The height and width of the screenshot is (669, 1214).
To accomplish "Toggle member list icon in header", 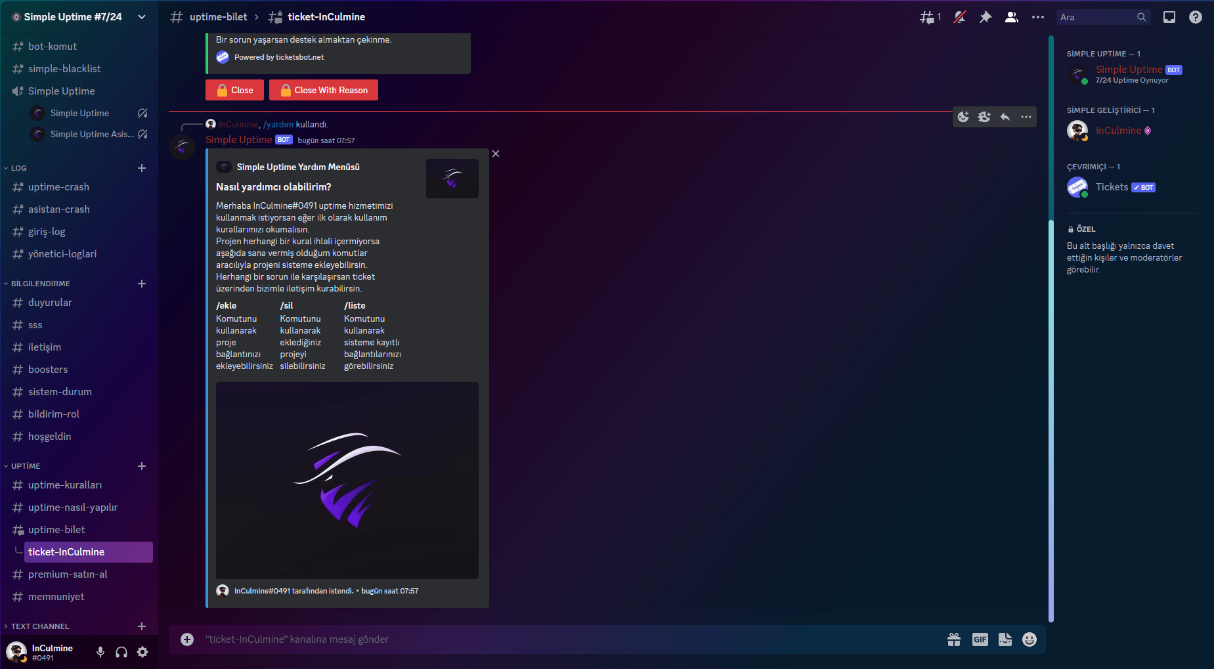I will click(x=1012, y=17).
